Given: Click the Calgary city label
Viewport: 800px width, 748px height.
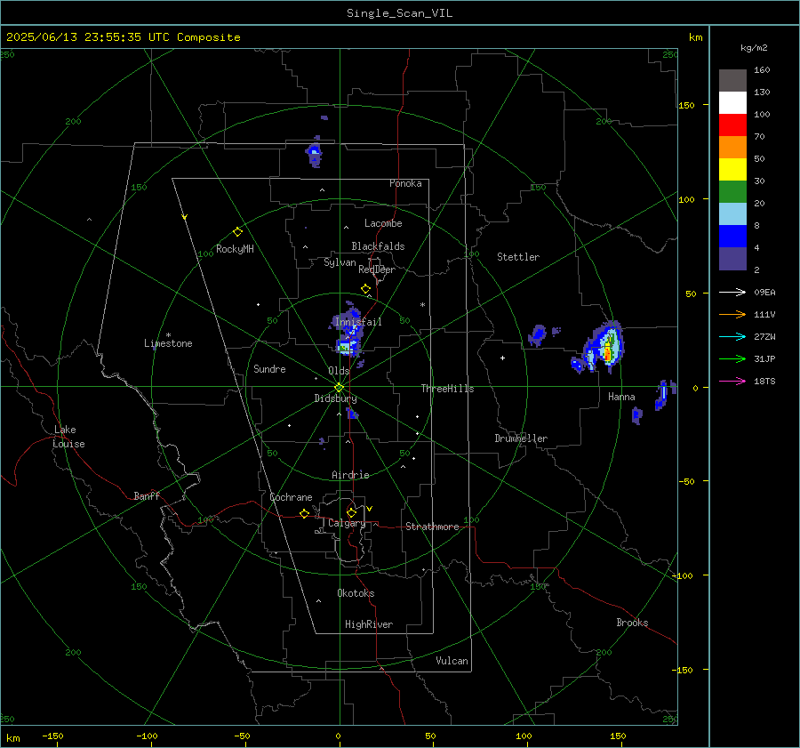Looking at the screenshot, I should [x=347, y=523].
